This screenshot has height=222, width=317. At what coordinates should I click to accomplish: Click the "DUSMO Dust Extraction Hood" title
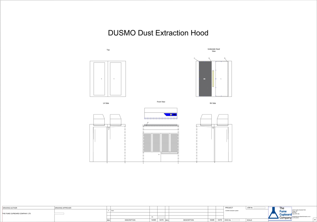pyautogui.click(x=158, y=33)
